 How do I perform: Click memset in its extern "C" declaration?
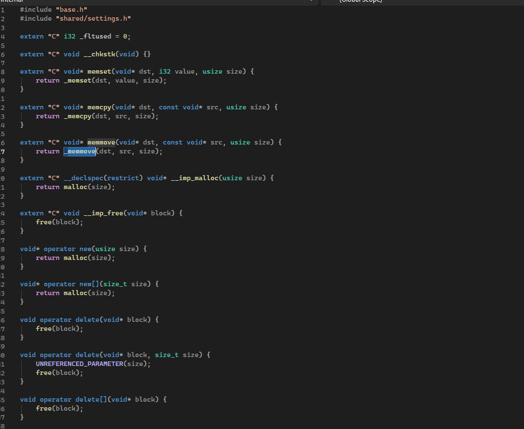[x=99, y=71]
